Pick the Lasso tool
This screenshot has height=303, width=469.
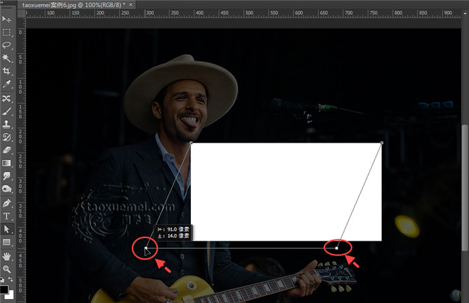7,45
